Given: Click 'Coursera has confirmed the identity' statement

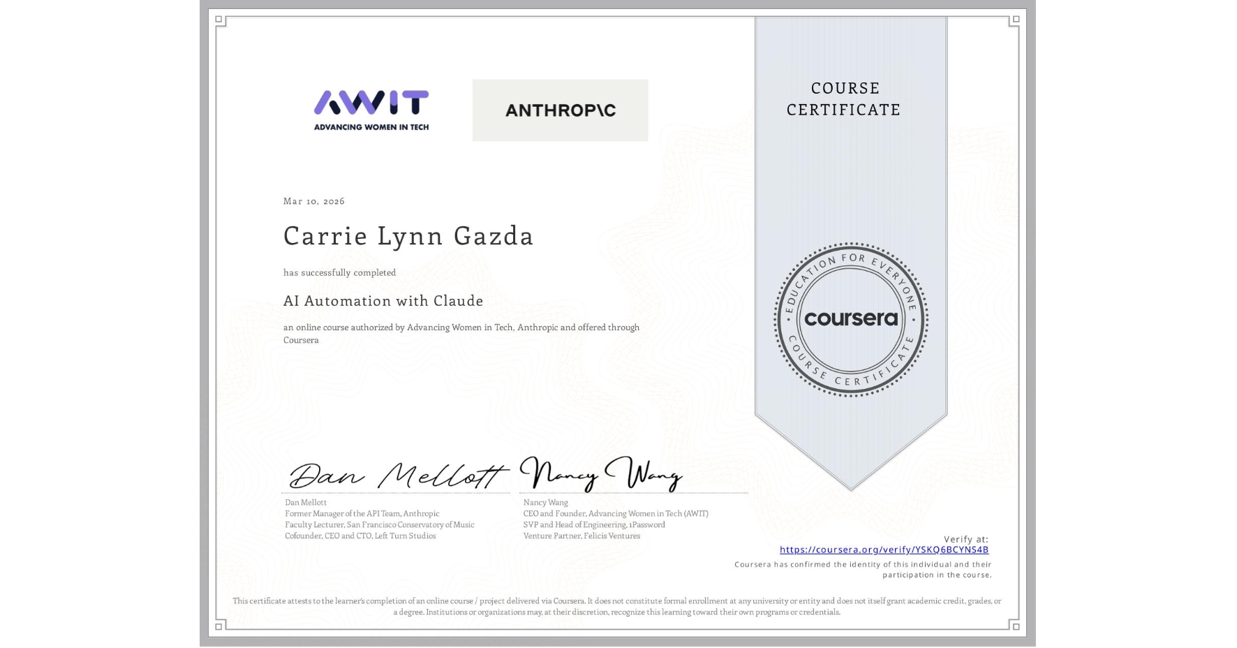Looking at the screenshot, I should click(x=863, y=570).
